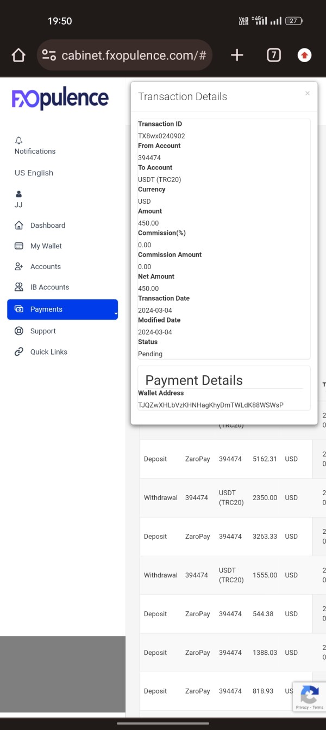Click ZaroPay in the 5162.31 row
Image resolution: width=326 pixels, height=730 pixels.
198,459
